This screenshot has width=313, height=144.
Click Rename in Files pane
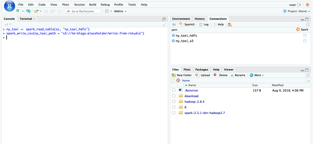(237, 75)
